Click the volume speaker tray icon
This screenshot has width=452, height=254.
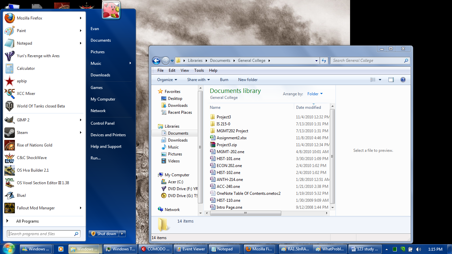click(x=418, y=249)
